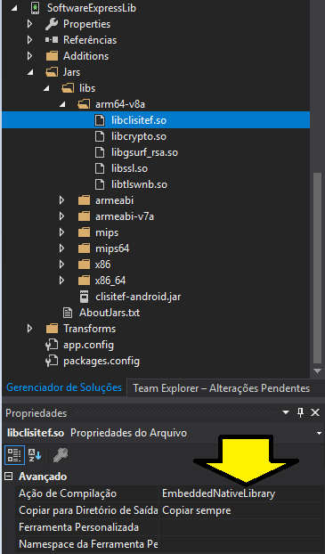The height and width of the screenshot is (554, 325).
Task: Select libgsurf_rsa.so in the tree
Action: [144, 152]
